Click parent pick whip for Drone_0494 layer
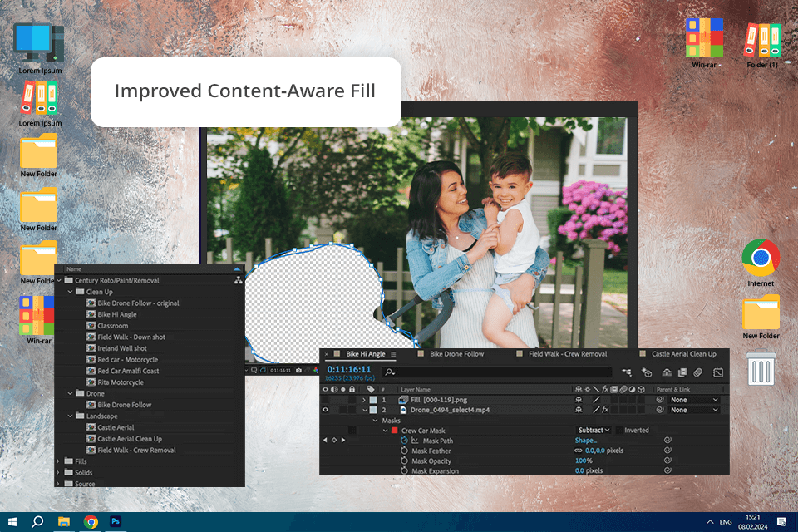The height and width of the screenshot is (532, 798). [x=660, y=409]
